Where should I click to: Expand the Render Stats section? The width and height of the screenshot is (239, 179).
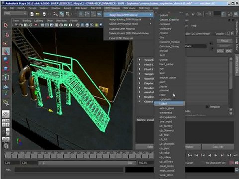tap(140, 88)
